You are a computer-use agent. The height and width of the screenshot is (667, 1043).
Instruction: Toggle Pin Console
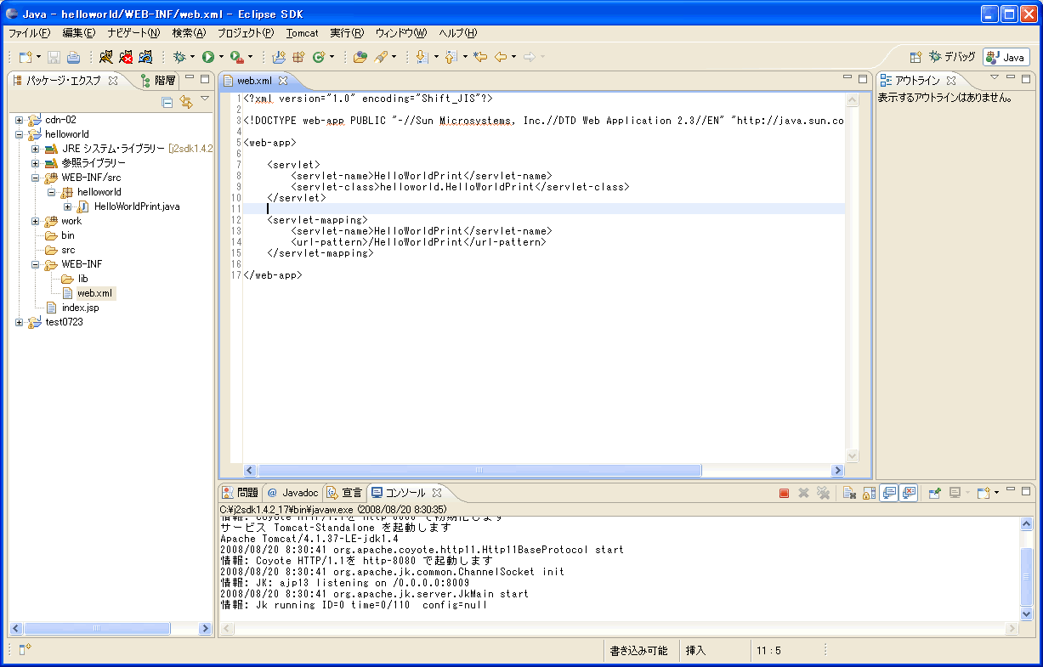pos(934,493)
